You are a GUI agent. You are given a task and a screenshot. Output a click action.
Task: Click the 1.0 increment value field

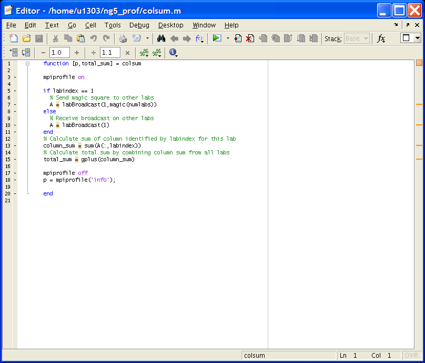[x=59, y=52]
